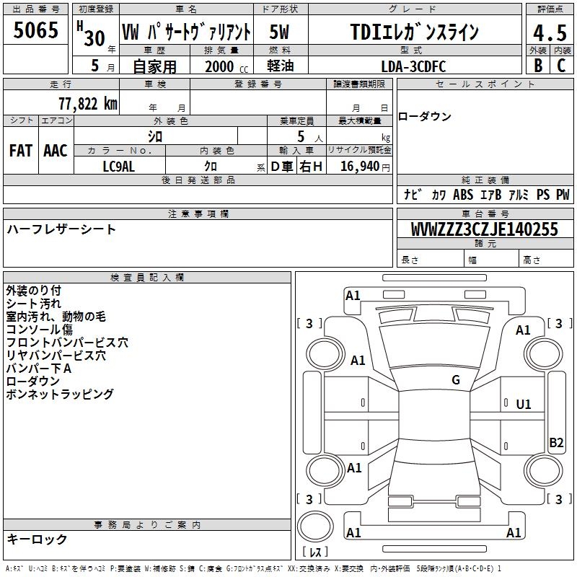577x577 pixels.
Task: Click the chassis number WVWZZZ3CZJE140255
Action: point(484,229)
